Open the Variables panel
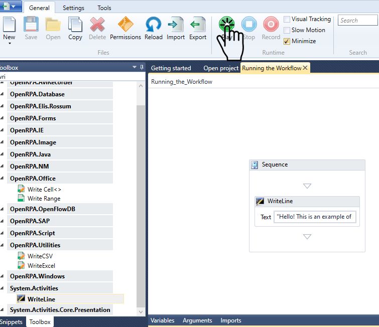Viewport: 379px width, 327px height. (x=162, y=320)
